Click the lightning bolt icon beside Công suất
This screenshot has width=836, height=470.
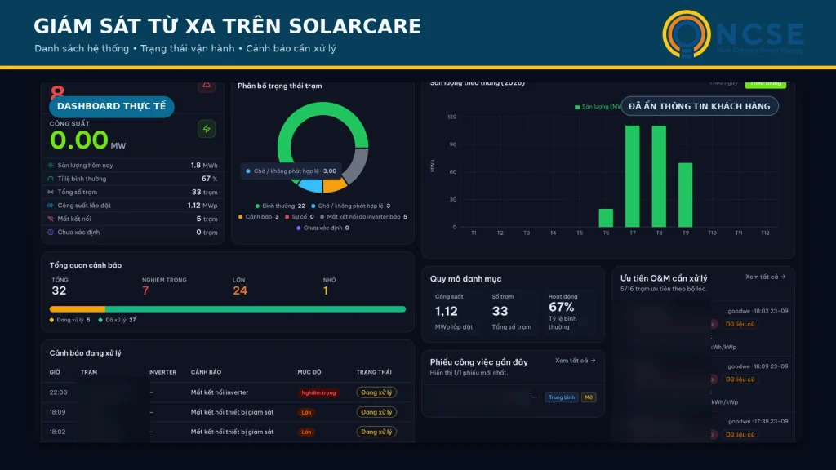point(207,129)
